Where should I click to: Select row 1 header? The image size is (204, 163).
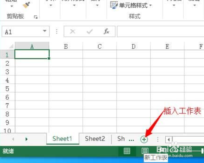point(7,54)
